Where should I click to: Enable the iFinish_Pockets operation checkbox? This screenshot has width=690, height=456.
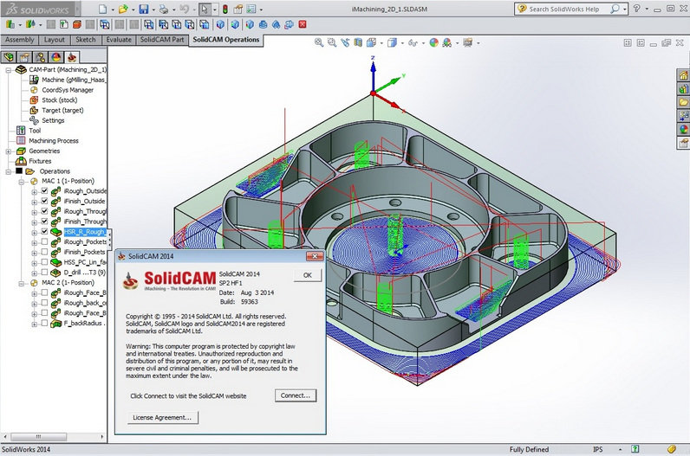click(x=44, y=252)
